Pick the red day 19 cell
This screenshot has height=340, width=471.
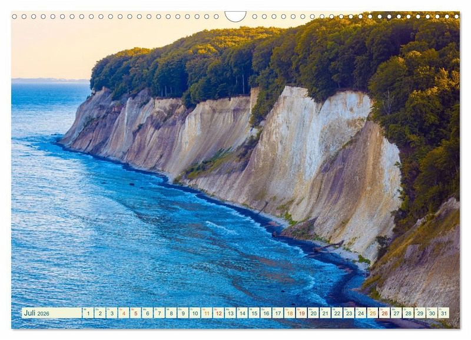coord(301,313)
